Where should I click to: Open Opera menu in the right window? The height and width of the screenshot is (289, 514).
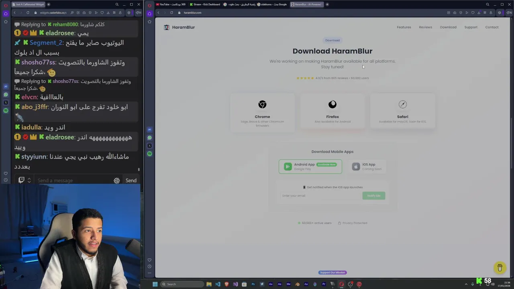tap(149, 5)
